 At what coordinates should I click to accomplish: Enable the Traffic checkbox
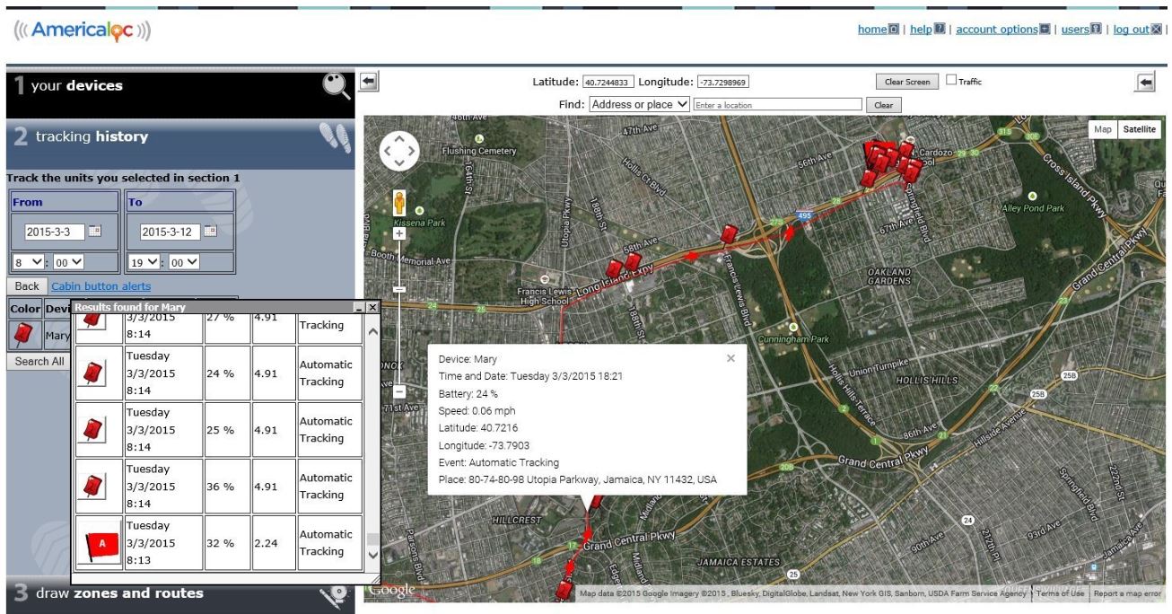click(951, 81)
